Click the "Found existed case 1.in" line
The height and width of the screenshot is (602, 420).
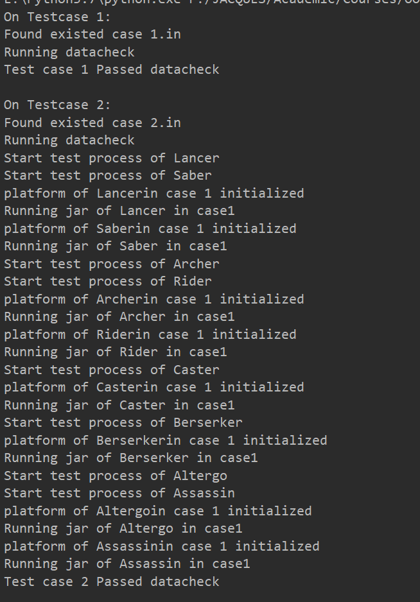[92, 34]
